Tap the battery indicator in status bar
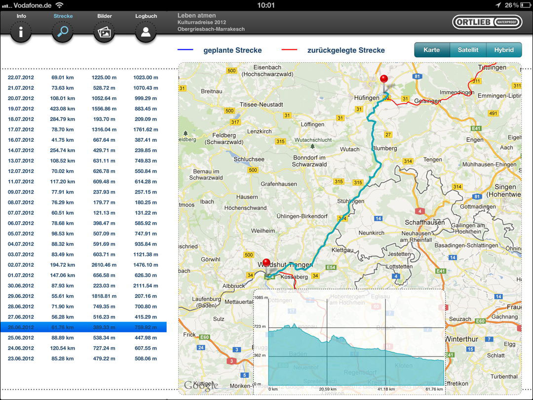The width and height of the screenshot is (533, 400). (525, 5)
